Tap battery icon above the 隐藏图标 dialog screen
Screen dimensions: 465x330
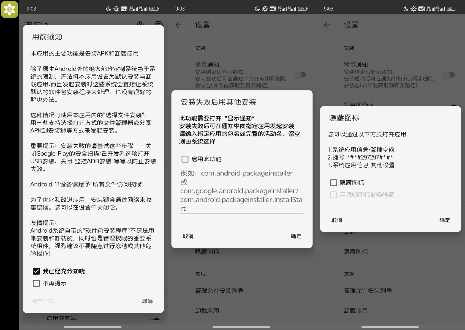[x=451, y=9]
